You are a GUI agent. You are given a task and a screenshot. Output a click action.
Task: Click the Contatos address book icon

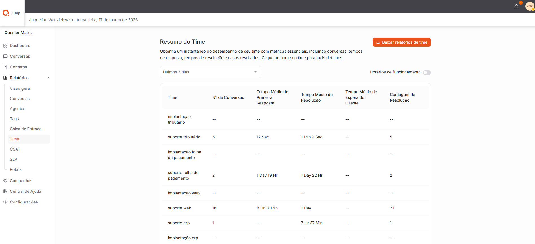click(x=5, y=67)
